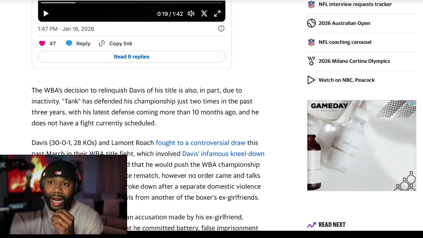Image resolution: width=423 pixels, height=238 pixels.
Task: Open the video on X
Action: (204, 14)
